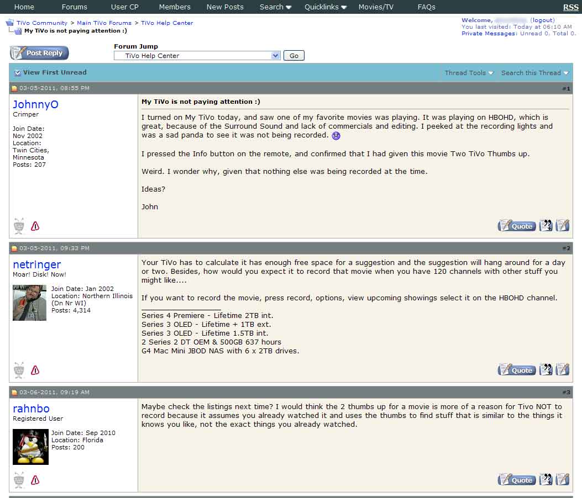Click quick reply icon on netringer's post
The image size is (582, 498).
[x=562, y=369]
